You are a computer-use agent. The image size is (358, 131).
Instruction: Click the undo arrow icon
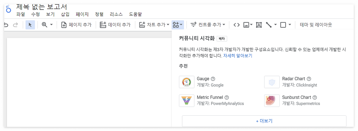(x=6, y=25)
